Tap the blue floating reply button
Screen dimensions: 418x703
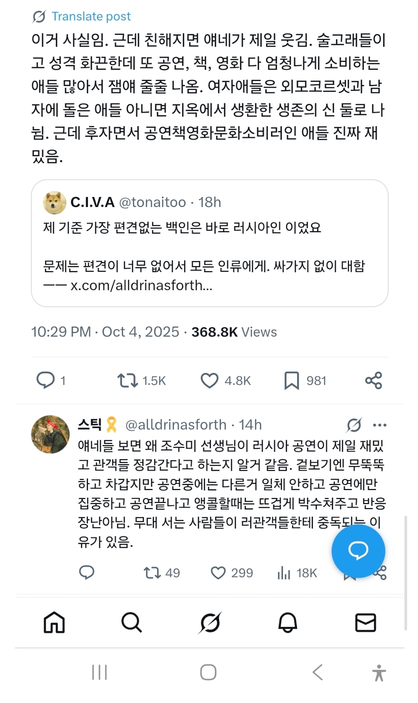click(x=358, y=550)
